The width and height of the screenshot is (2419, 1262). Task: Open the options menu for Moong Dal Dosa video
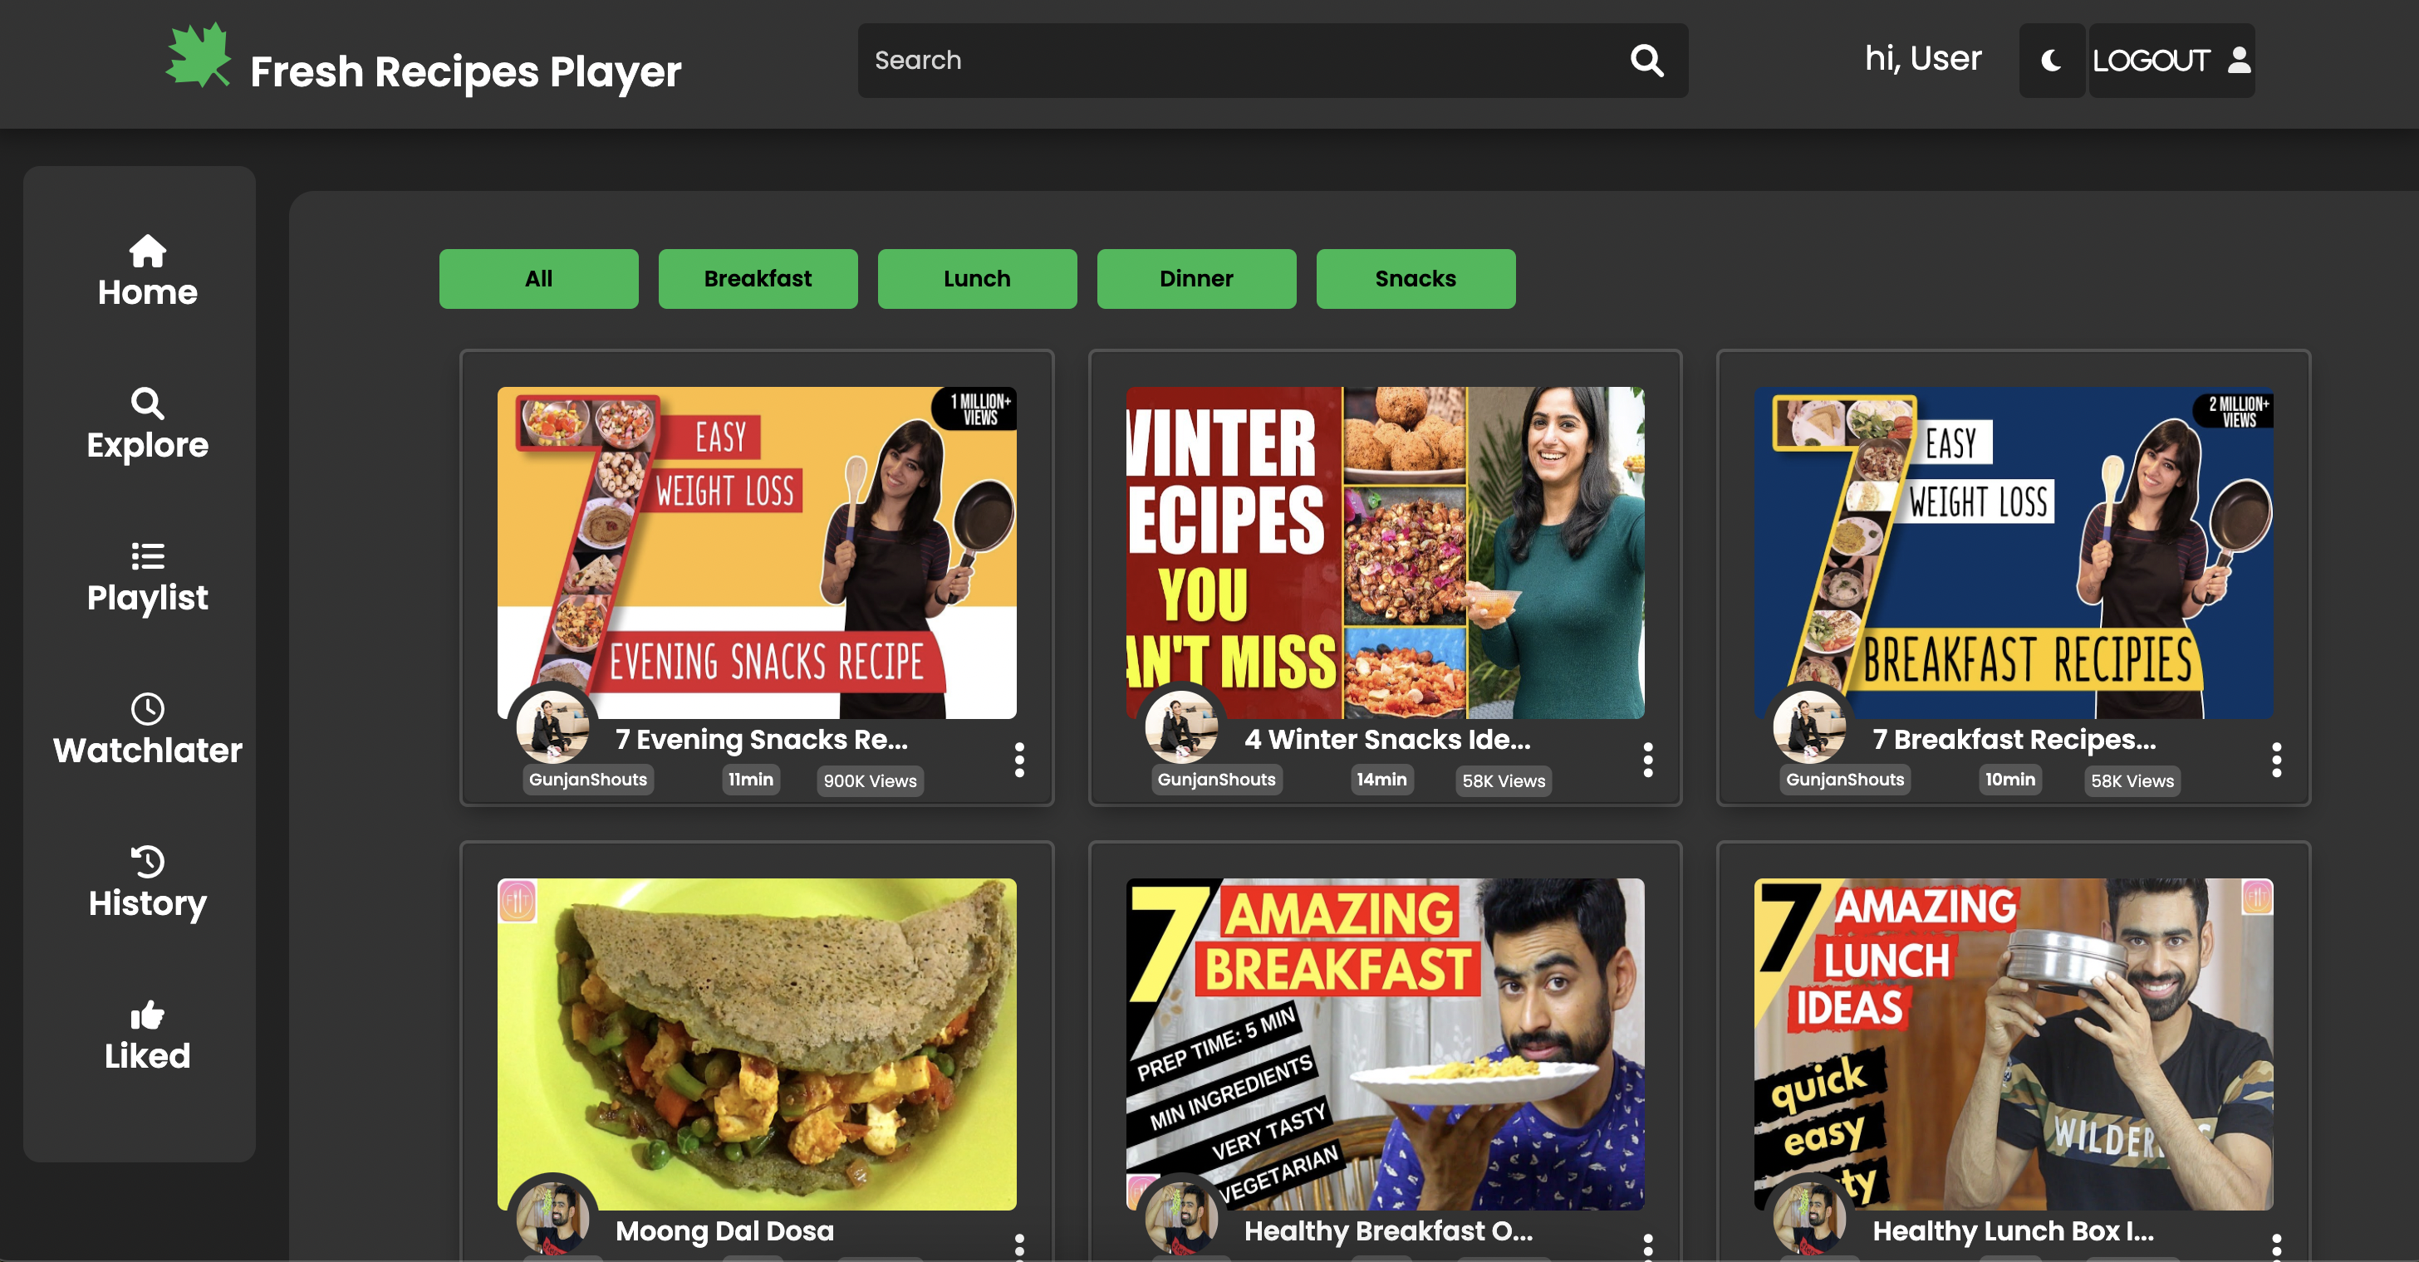[x=1019, y=1246]
